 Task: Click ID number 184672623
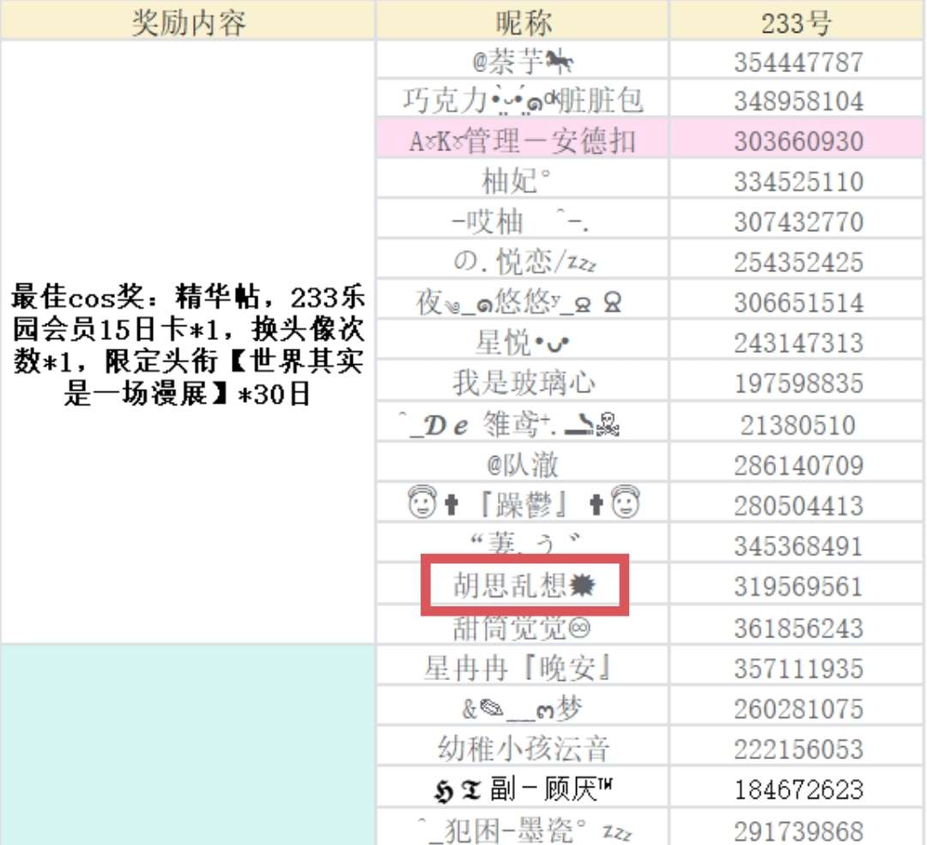797,789
